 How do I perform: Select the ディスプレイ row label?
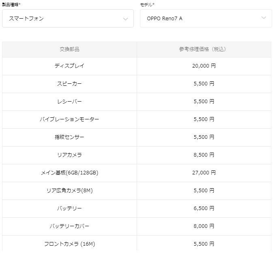(x=69, y=66)
